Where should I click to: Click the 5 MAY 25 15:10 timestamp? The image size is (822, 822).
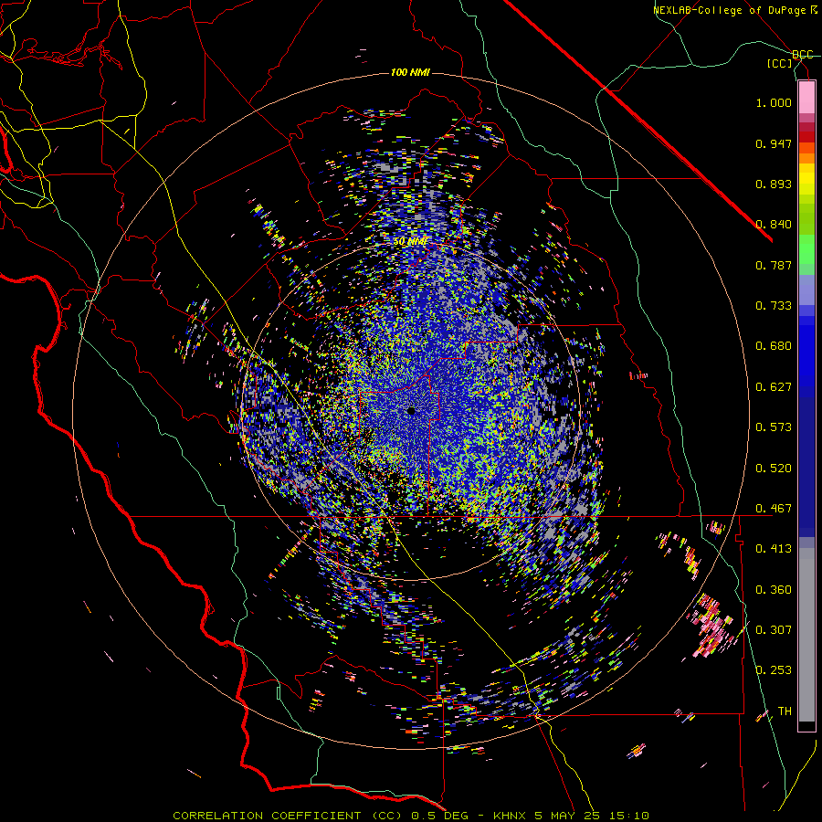pos(592,816)
